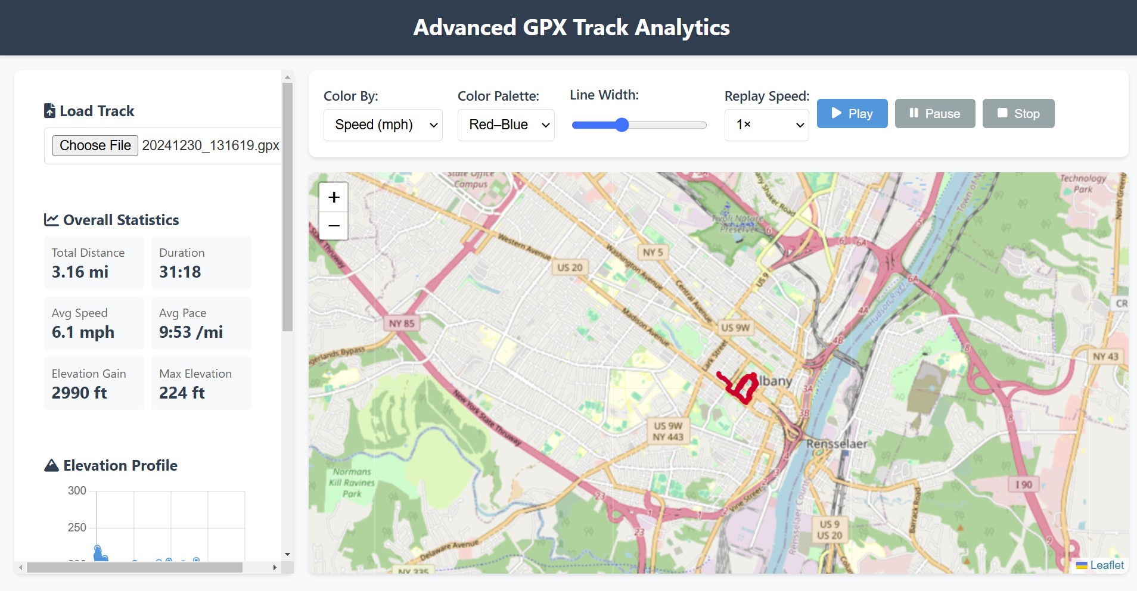Start track replay with Play
The height and width of the screenshot is (591, 1137).
point(852,113)
